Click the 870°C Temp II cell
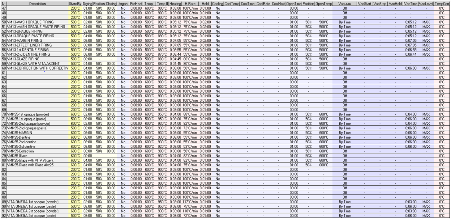The image size is (451, 219). tap(162, 54)
